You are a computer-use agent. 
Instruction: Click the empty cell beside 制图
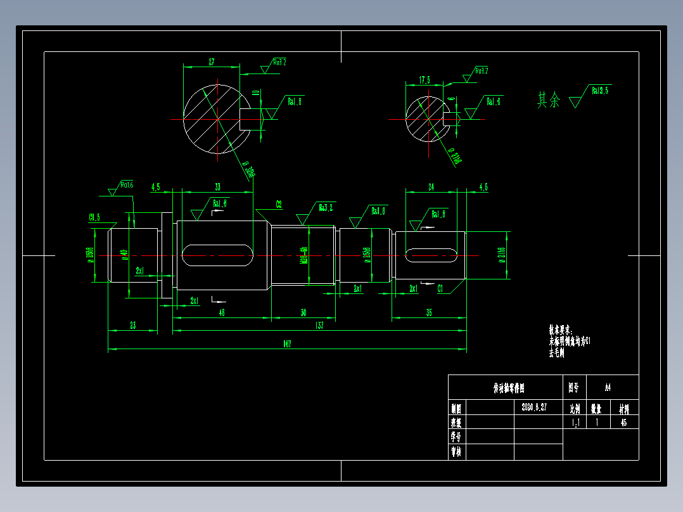[x=490, y=407]
